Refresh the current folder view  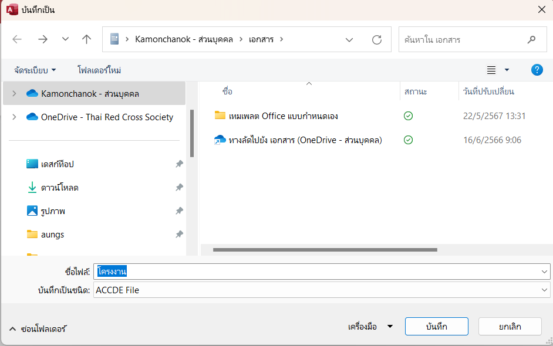tap(377, 40)
